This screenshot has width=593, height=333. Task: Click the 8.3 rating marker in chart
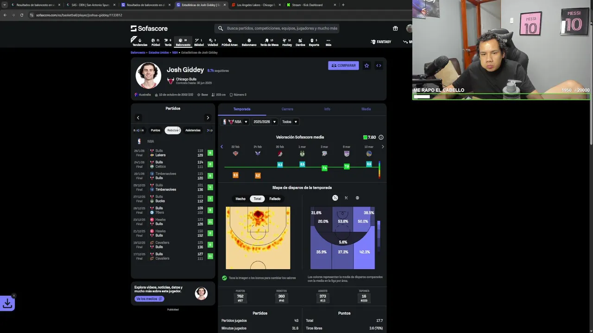280,165
